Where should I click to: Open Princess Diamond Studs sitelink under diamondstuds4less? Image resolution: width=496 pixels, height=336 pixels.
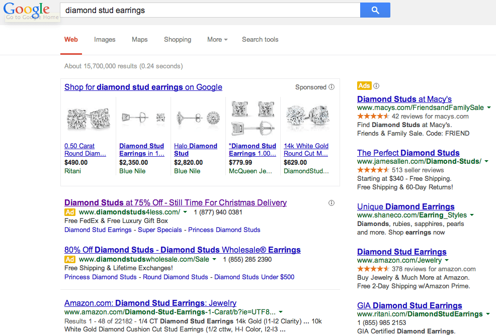[224, 230]
